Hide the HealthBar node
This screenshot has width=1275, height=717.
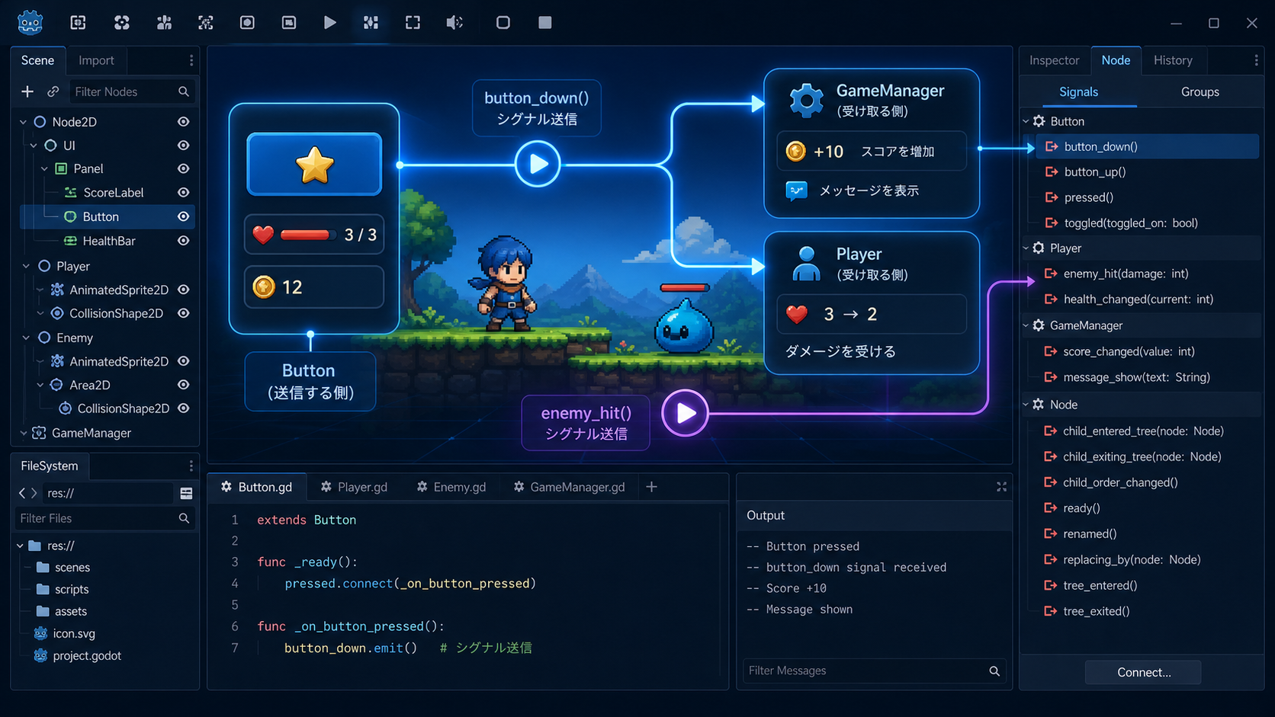point(183,241)
